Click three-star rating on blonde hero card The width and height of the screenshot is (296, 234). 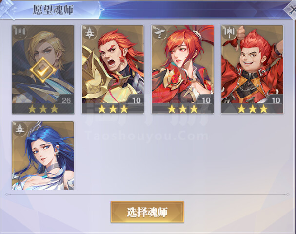(43, 109)
